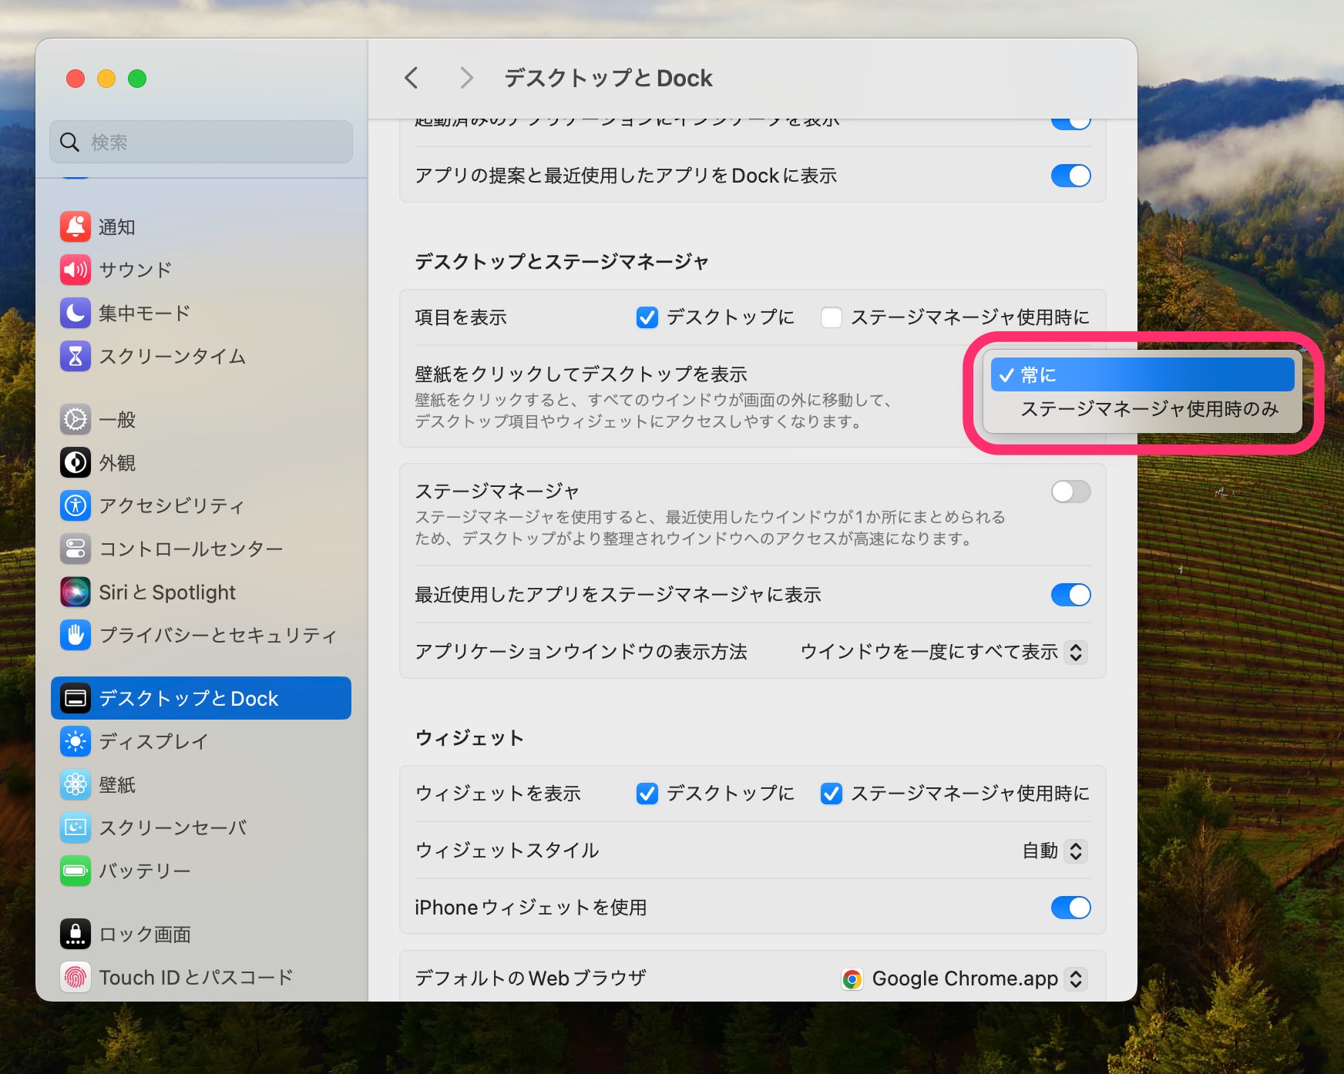Click the ウィジェット section heading
This screenshot has height=1074, width=1344.
pos(469,738)
